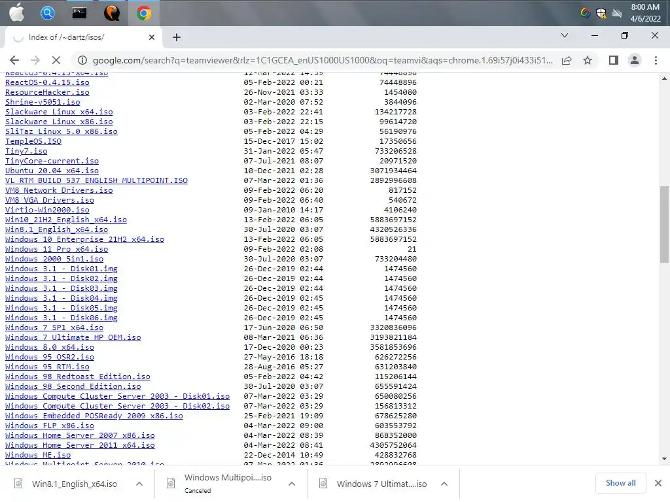Image resolution: width=670 pixels, height=502 pixels.
Task: View site information icon in address bar
Action: tap(82, 60)
